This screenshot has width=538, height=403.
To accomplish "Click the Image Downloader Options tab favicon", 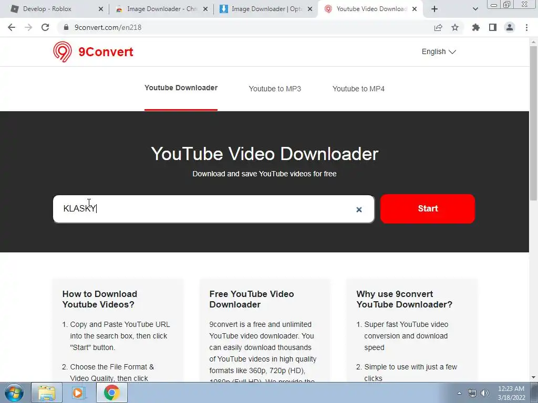I will point(224,9).
